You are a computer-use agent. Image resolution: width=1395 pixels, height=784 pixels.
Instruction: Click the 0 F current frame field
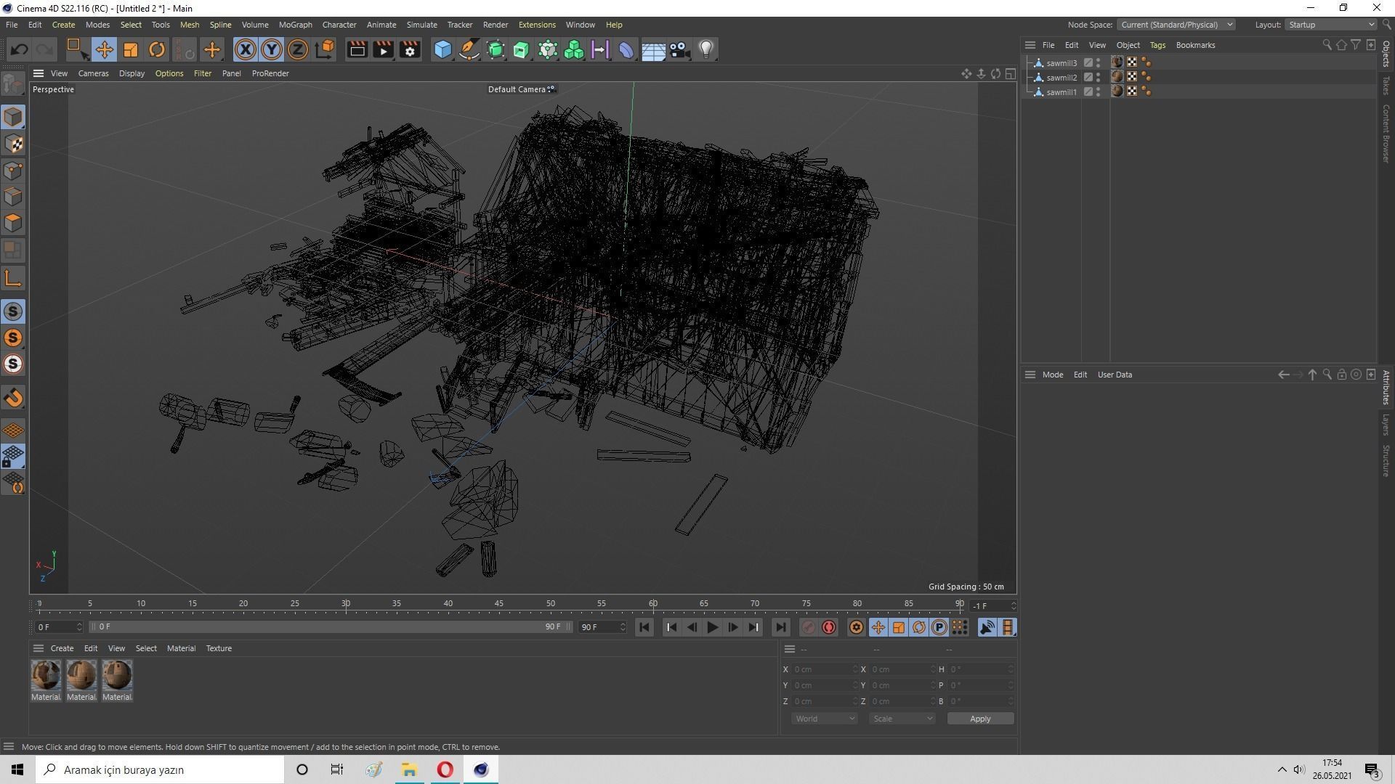pyautogui.click(x=60, y=626)
